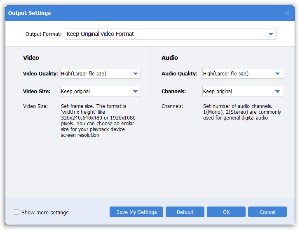Reset settings with the Default button
This screenshot has height=230, width=300.
tap(185, 212)
